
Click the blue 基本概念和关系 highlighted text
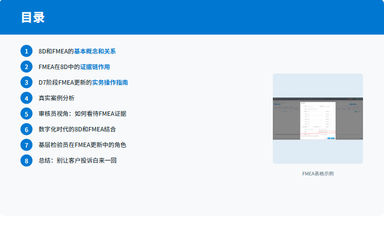click(x=94, y=51)
